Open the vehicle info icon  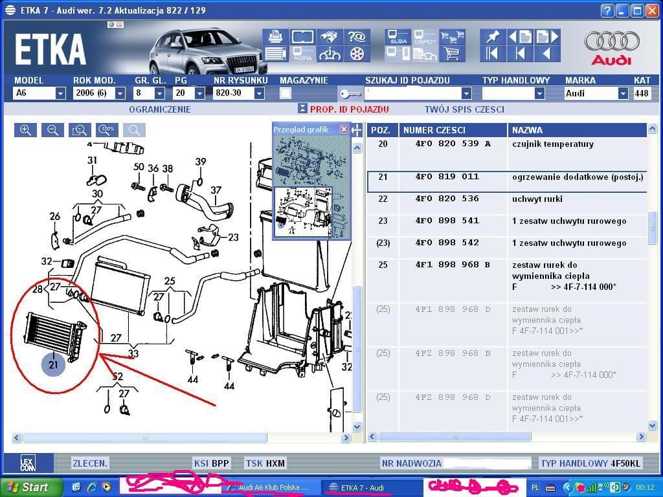tap(330, 54)
